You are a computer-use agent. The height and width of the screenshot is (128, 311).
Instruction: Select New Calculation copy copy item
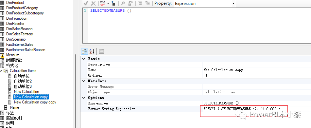(x=35, y=102)
